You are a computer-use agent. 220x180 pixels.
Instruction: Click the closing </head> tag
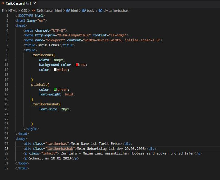click(22, 134)
